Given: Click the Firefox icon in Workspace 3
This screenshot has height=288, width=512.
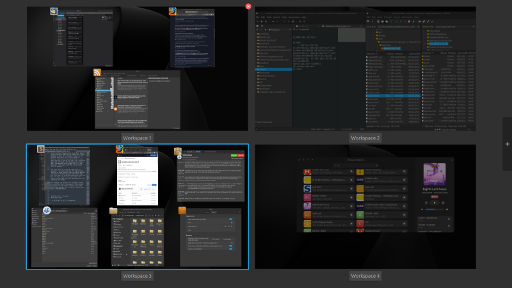Looking at the screenshot, I should click(119, 149).
